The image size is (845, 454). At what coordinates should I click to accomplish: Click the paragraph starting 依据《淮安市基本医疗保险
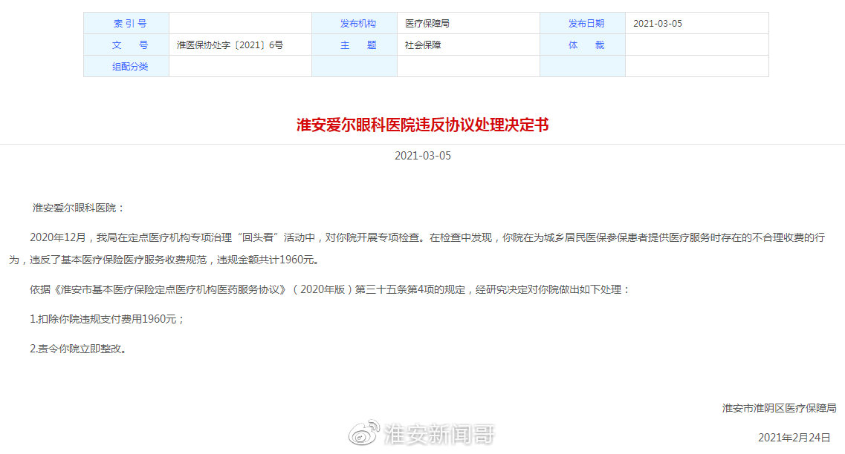point(330,289)
